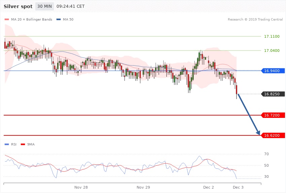
Task: Click the Nov 29 date marker
Action: point(143,187)
